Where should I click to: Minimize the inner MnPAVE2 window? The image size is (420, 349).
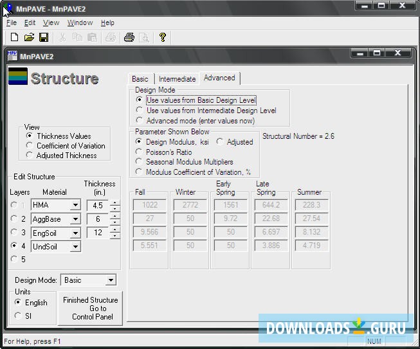point(360,53)
